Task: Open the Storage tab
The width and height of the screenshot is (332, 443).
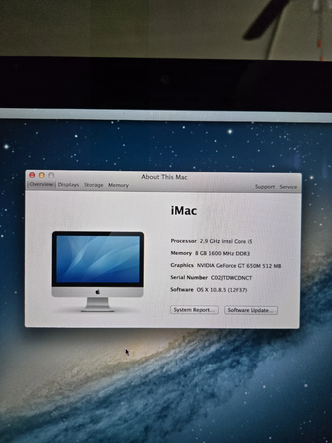Action: [94, 185]
